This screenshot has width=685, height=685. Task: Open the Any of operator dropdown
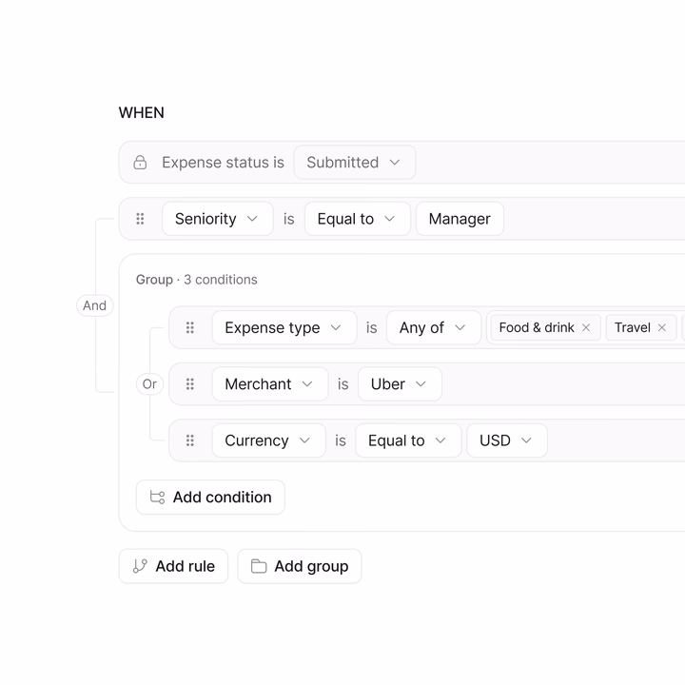[434, 327]
